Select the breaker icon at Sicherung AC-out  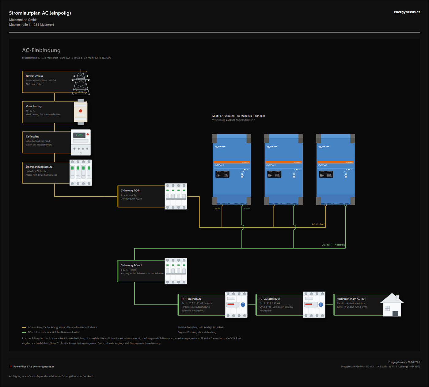(x=176, y=271)
